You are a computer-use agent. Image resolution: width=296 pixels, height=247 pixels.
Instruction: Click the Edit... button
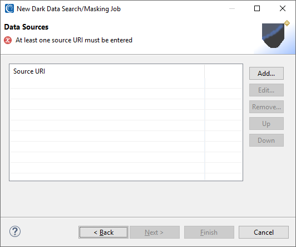[267, 90]
